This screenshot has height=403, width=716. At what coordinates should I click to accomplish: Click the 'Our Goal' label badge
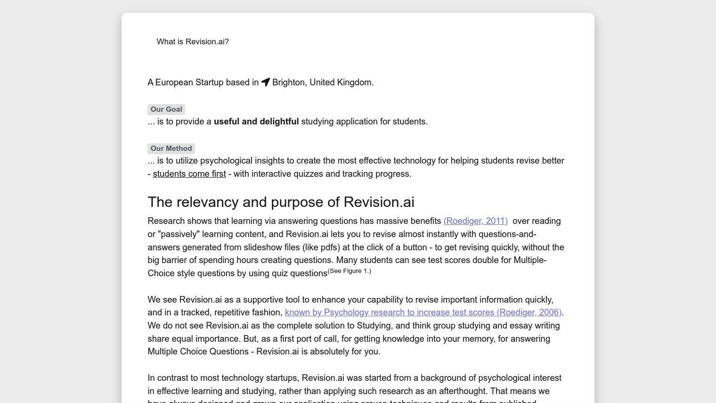click(166, 109)
